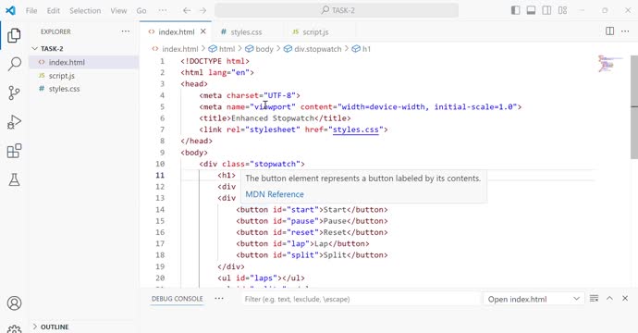Screen dimensions: 638x333
Task: Open the Testing flask icon
Action: click(x=14, y=179)
